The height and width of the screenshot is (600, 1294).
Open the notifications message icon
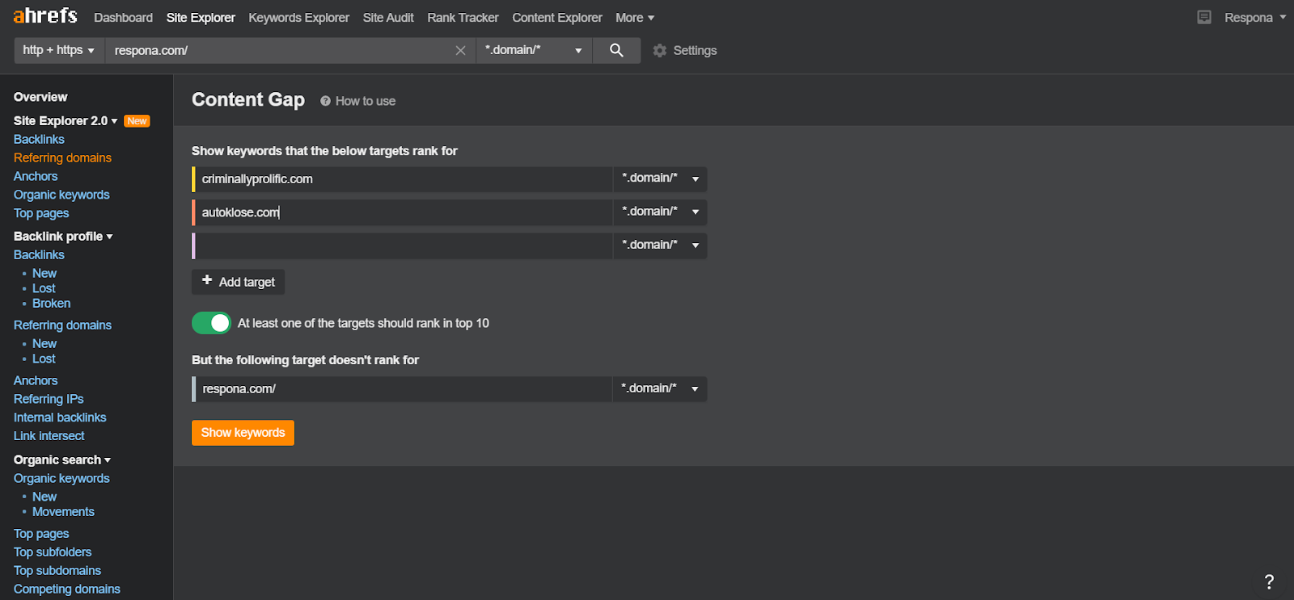pyautogui.click(x=1204, y=17)
